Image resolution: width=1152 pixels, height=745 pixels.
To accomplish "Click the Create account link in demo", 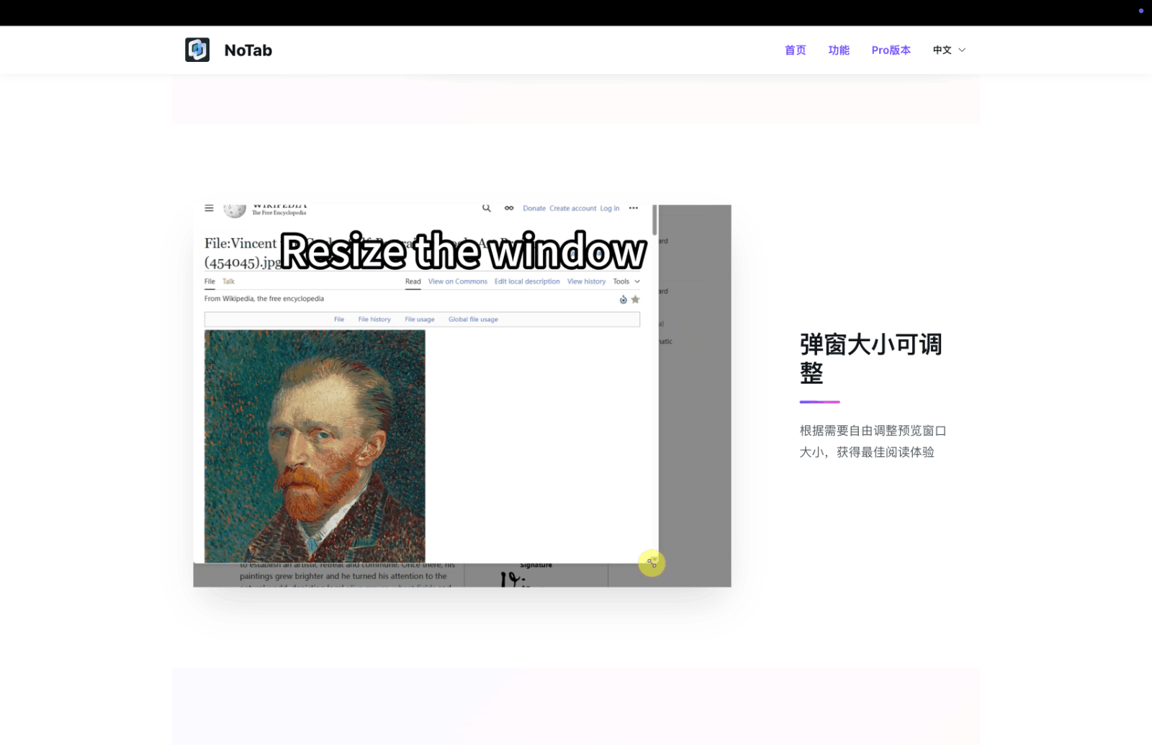I will click(x=573, y=208).
